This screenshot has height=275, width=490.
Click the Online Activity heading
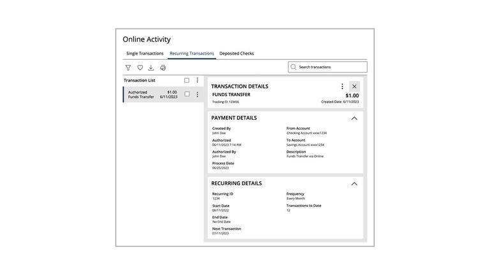pos(147,39)
